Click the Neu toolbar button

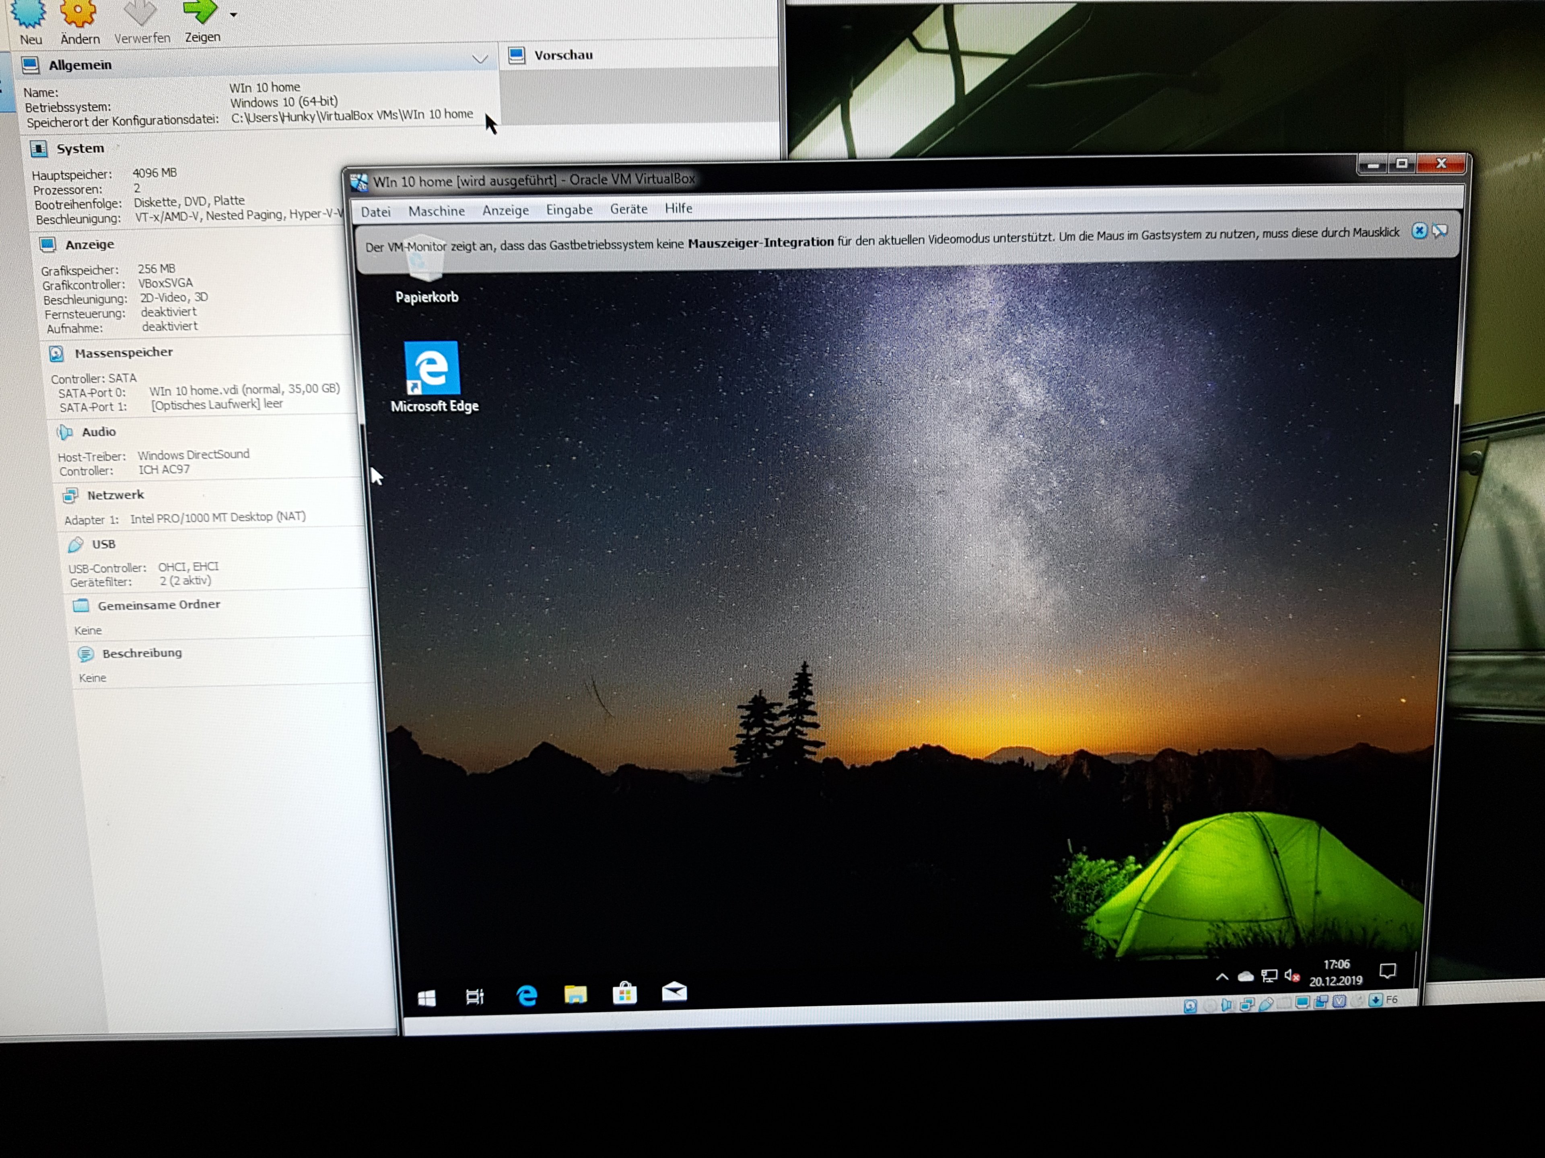click(x=30, y=22)
